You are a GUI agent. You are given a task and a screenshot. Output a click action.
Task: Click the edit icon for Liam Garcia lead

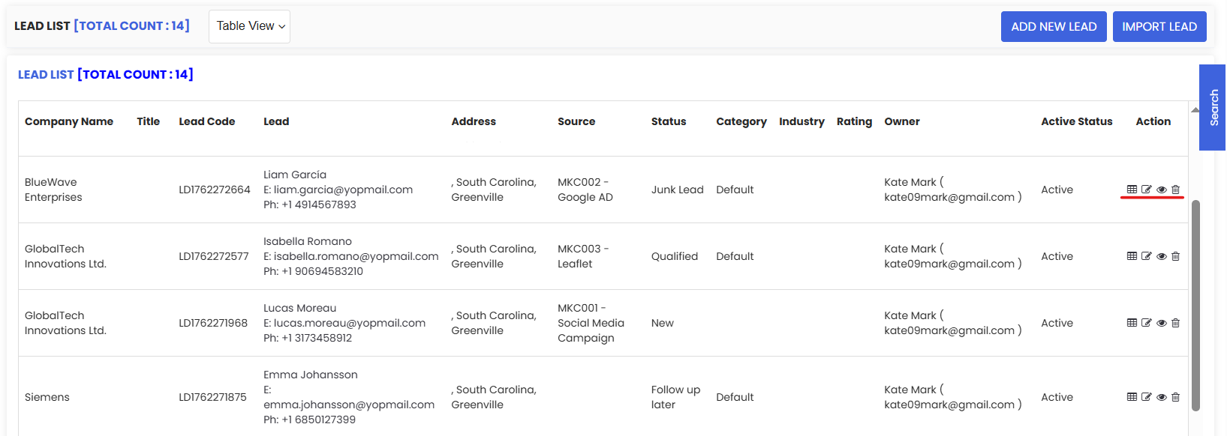(1147, 190)
